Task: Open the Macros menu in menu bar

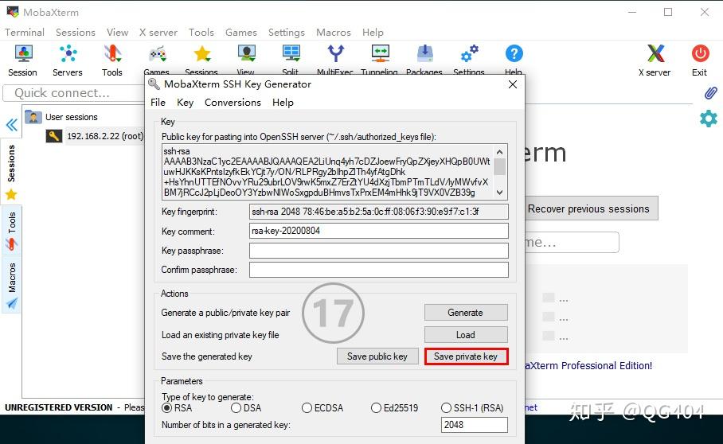Action: click(x=333, y=33)
